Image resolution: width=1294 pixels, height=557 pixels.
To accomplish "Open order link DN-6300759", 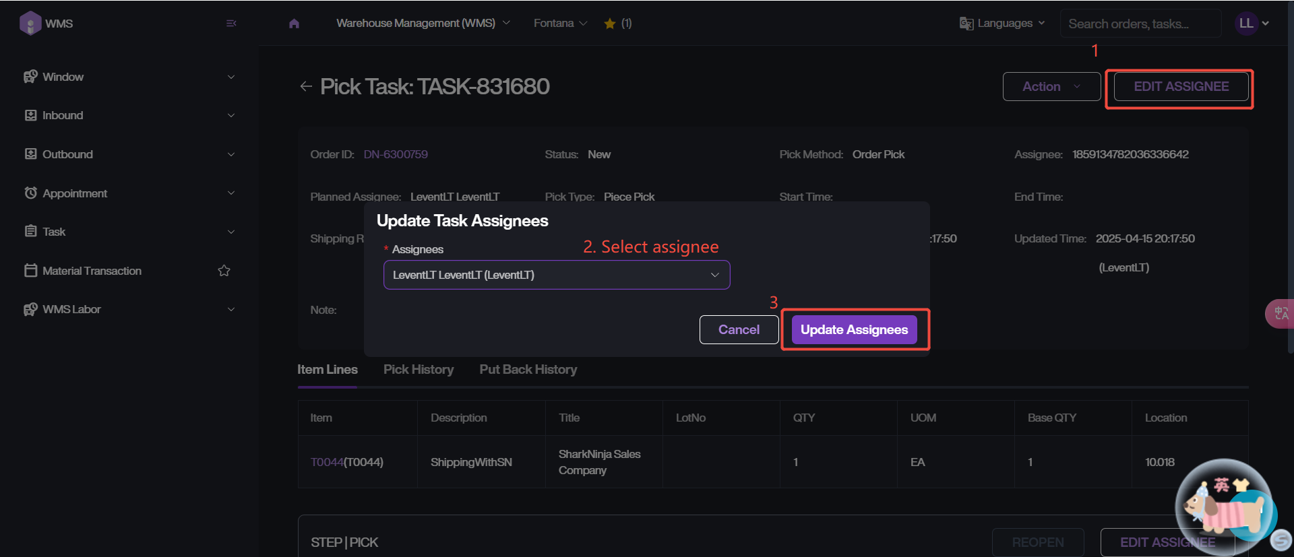I will pyautogui.click(x=396, y=154).
